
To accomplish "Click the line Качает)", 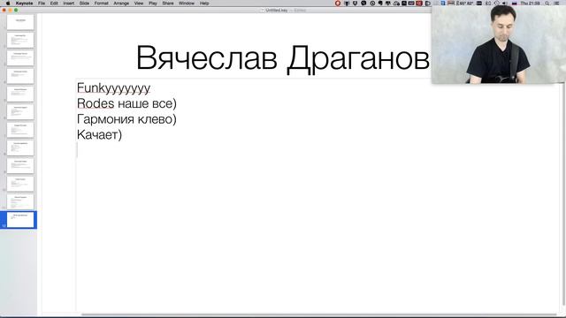I will tap(99, 134).
